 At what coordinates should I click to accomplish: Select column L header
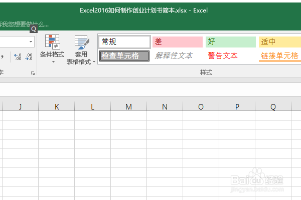tap(92, 106)
